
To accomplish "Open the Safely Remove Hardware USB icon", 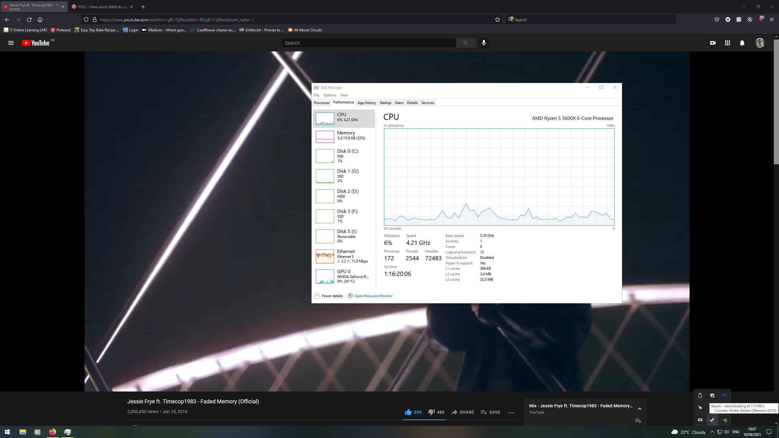I will pos(700,395).
